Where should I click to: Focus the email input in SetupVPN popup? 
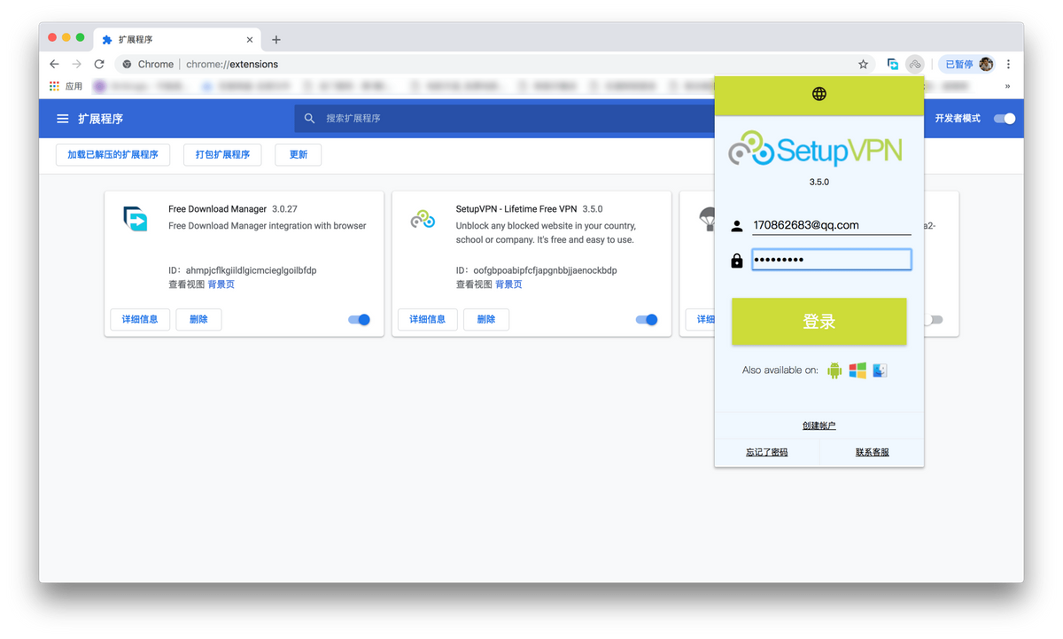coord(831,225)
